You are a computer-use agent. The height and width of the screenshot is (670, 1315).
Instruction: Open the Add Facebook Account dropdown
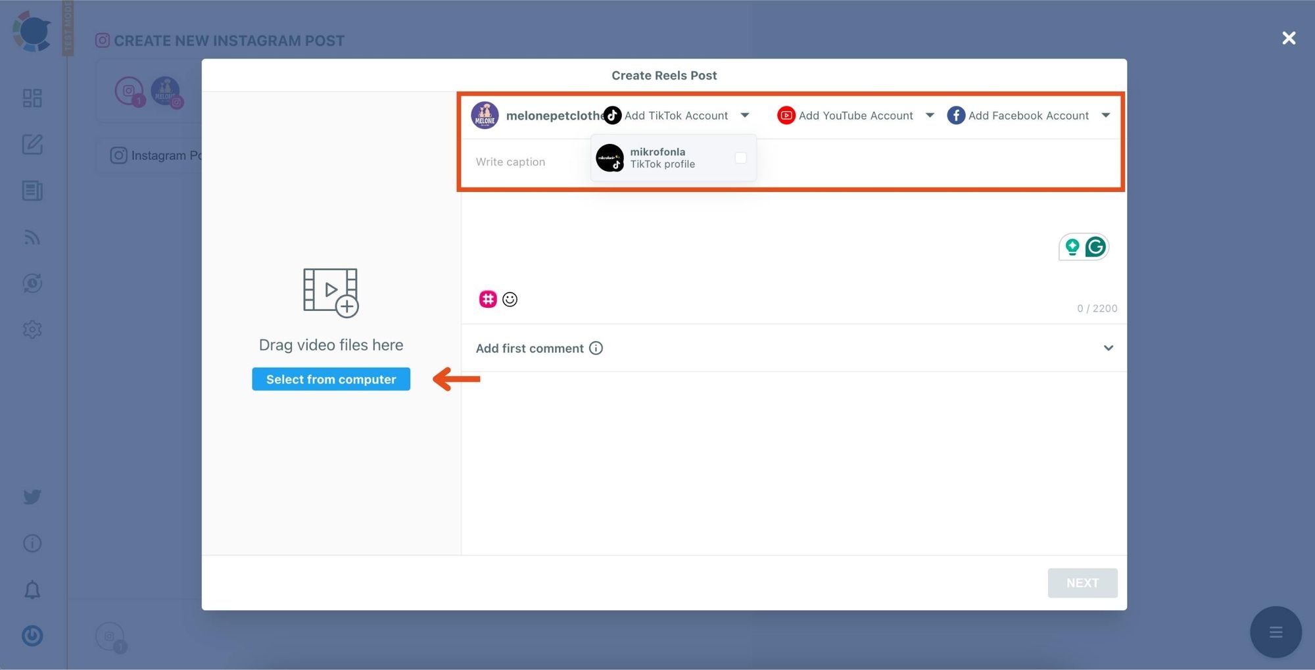click(1106, 115)
